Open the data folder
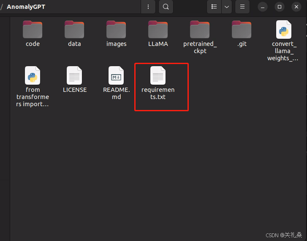This screenshot has width=307, height=241. tap(74, 29)
